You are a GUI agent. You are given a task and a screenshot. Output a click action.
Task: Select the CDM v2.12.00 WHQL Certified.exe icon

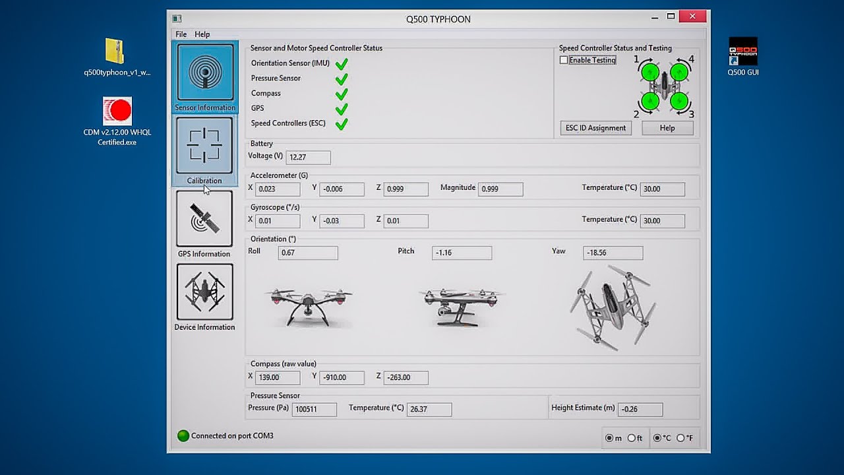117,111
